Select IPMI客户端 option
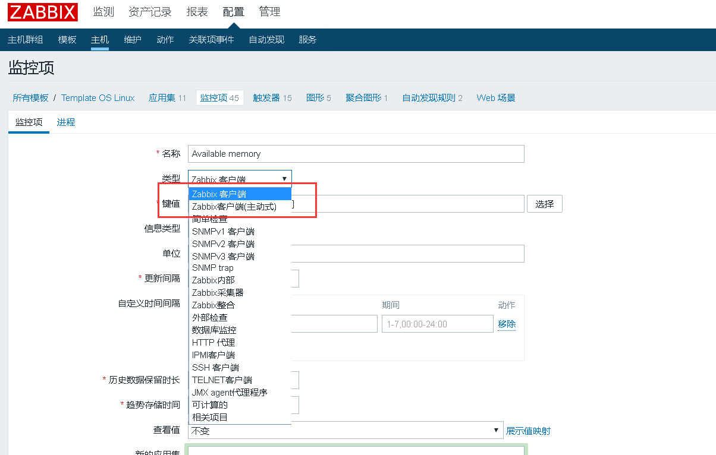 (240, 355)
